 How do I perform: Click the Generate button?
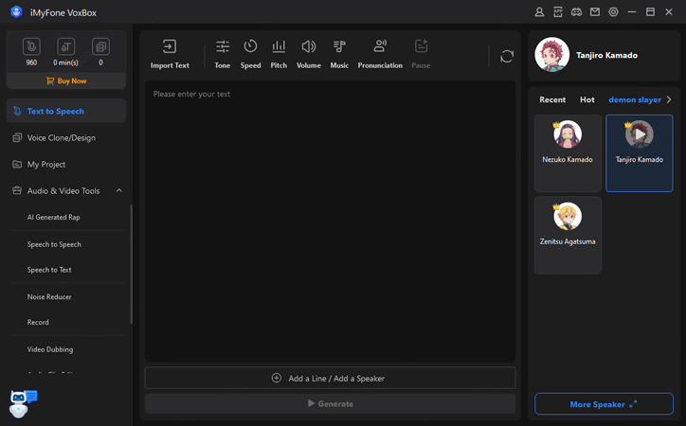(330, 403)
